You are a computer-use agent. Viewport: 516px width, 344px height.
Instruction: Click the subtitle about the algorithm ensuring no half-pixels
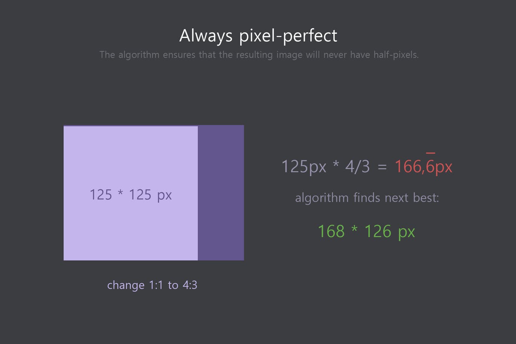[x=259, y=55]
